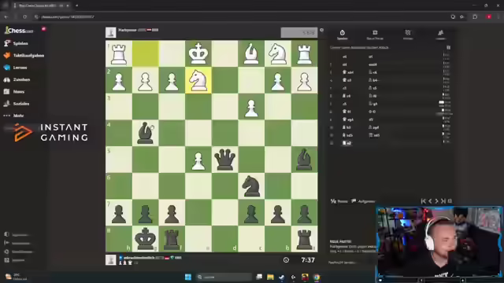Switch to the Spieler tab

coord(440,35)
